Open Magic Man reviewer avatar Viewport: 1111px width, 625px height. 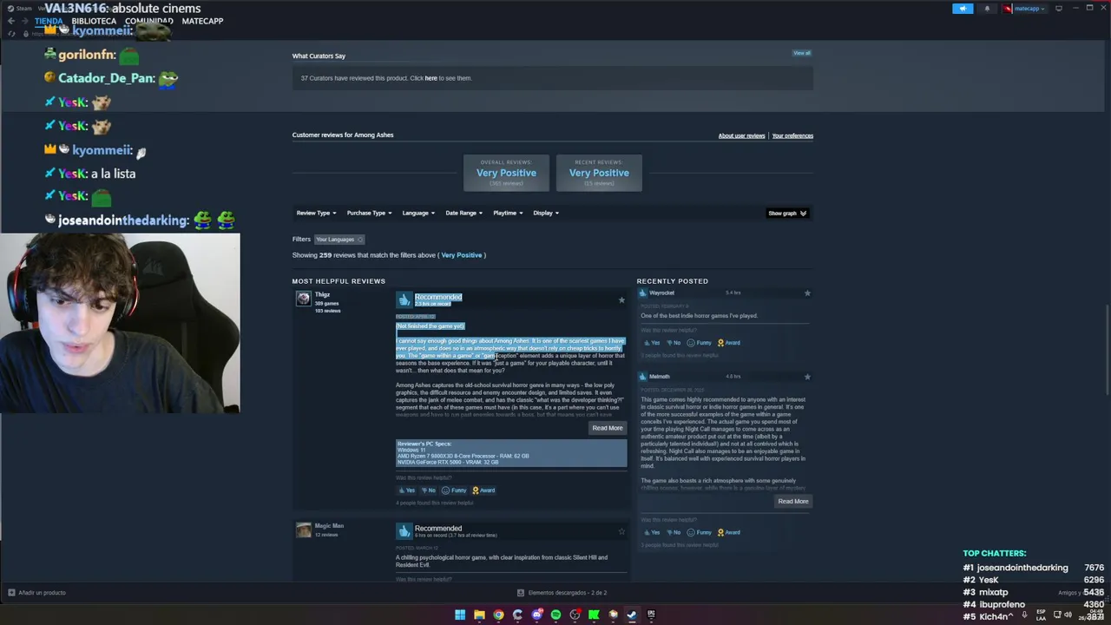tap(303, 530)
